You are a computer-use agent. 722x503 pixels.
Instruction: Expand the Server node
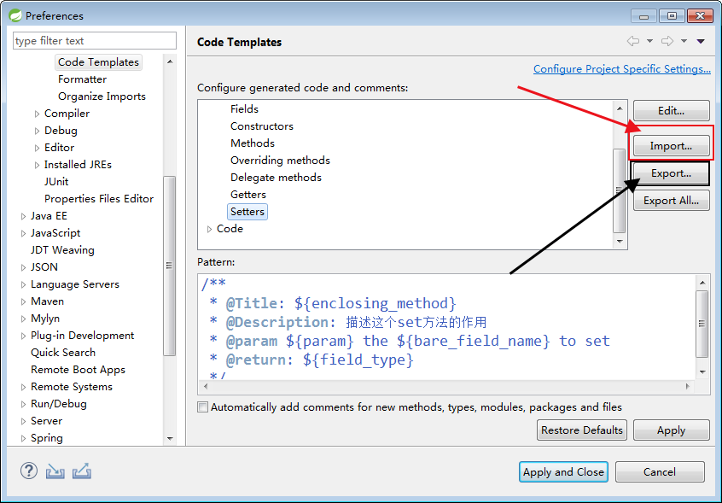pyautogui.click(x=24, y=421)
